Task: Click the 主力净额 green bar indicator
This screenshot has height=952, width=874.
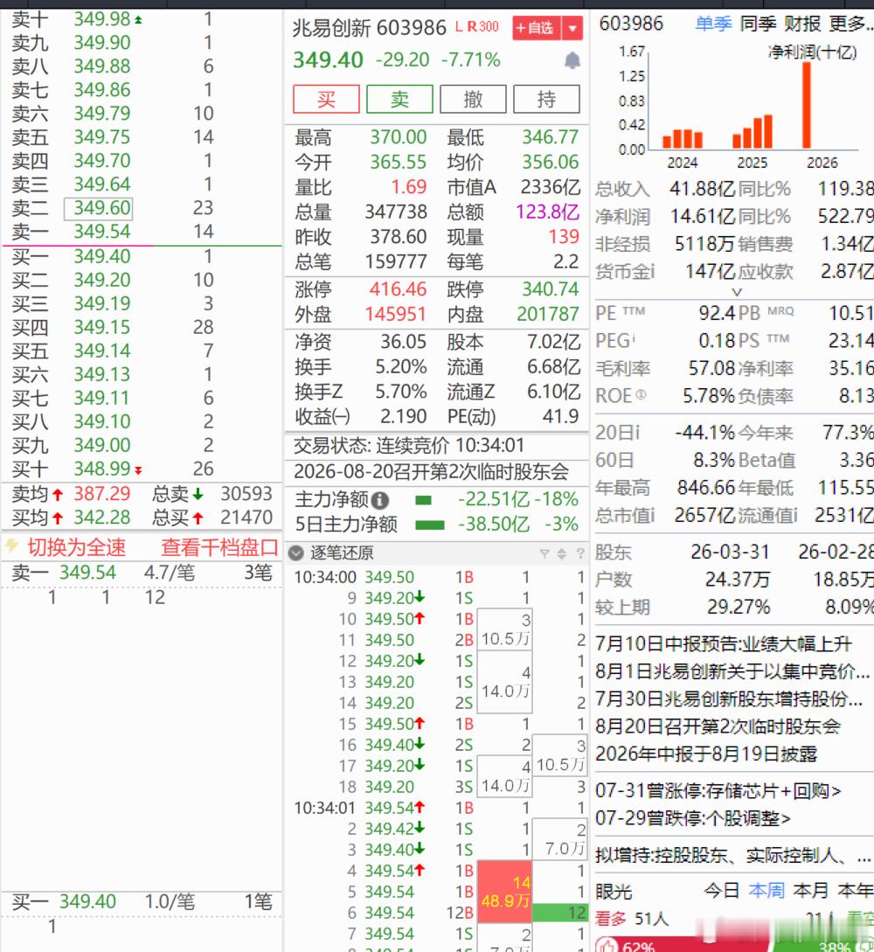Action: click(x=423, y=500)
